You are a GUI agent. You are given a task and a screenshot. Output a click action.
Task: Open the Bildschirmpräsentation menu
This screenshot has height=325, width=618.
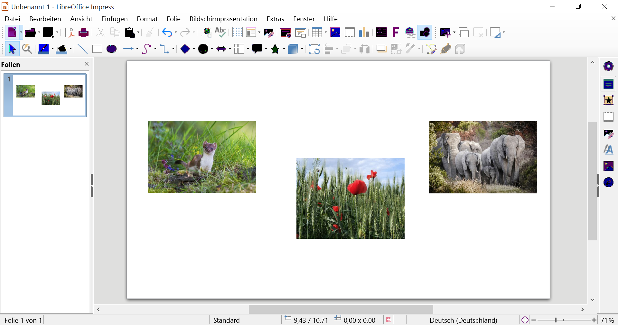click(x=223, y=19)
